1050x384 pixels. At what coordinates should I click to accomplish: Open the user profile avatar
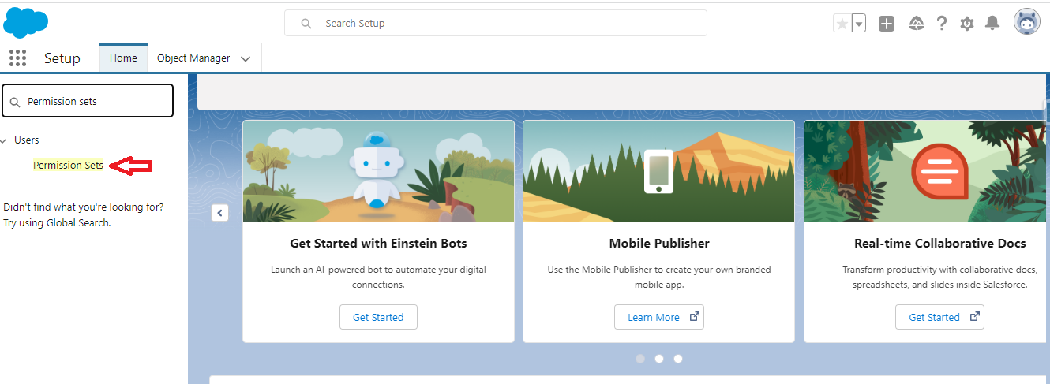point(1026,23)
